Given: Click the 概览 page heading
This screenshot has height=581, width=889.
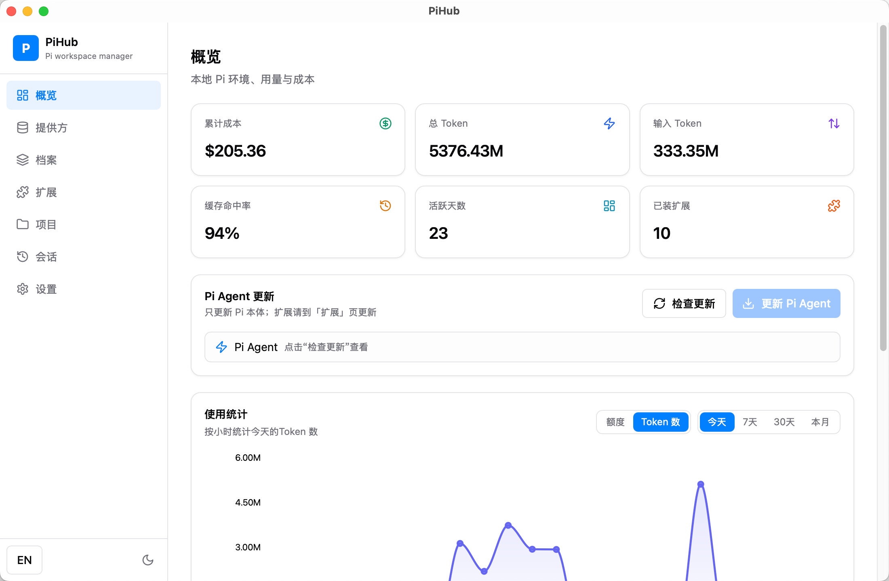Looking at the screenshot, I should (x=206, y=57).
